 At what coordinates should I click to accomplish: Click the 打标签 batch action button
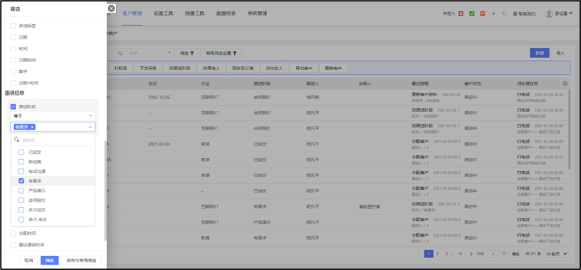pyautogui.click(x=120, y=68)
